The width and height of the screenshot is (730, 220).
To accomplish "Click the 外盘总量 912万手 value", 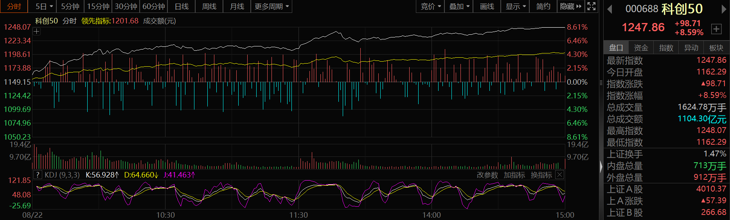I will point(710,177).
